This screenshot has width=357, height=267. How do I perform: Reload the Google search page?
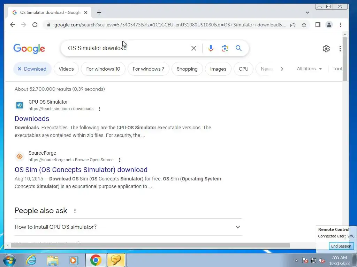tap(35, 25)
